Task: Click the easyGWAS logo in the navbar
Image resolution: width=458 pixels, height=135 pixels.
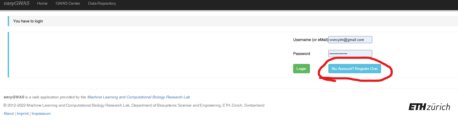Action: pos(16,3)
